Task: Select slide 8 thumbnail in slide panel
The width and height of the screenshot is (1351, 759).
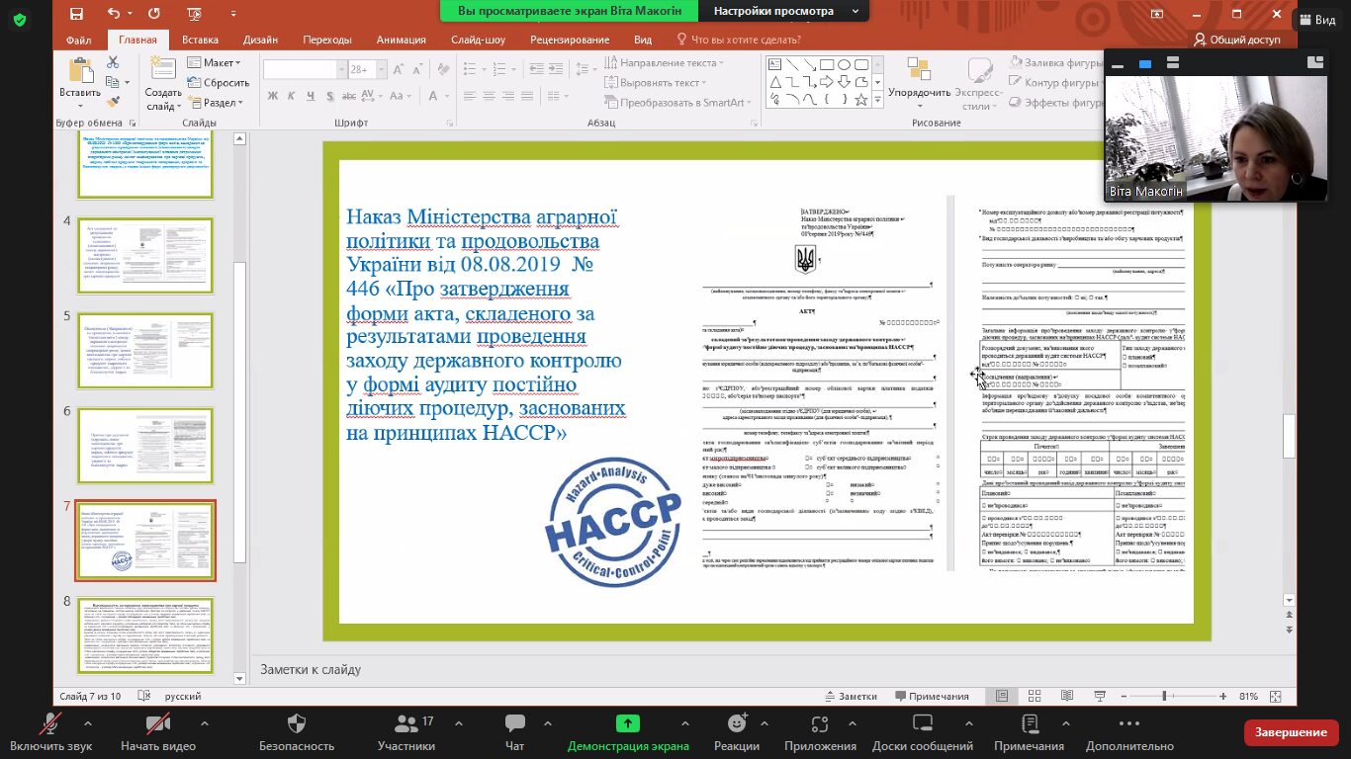Action: (x=145, y=634)
